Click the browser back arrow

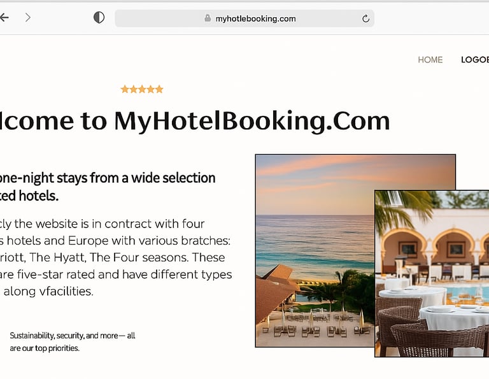pyautogui.click(x=4, y=17)
